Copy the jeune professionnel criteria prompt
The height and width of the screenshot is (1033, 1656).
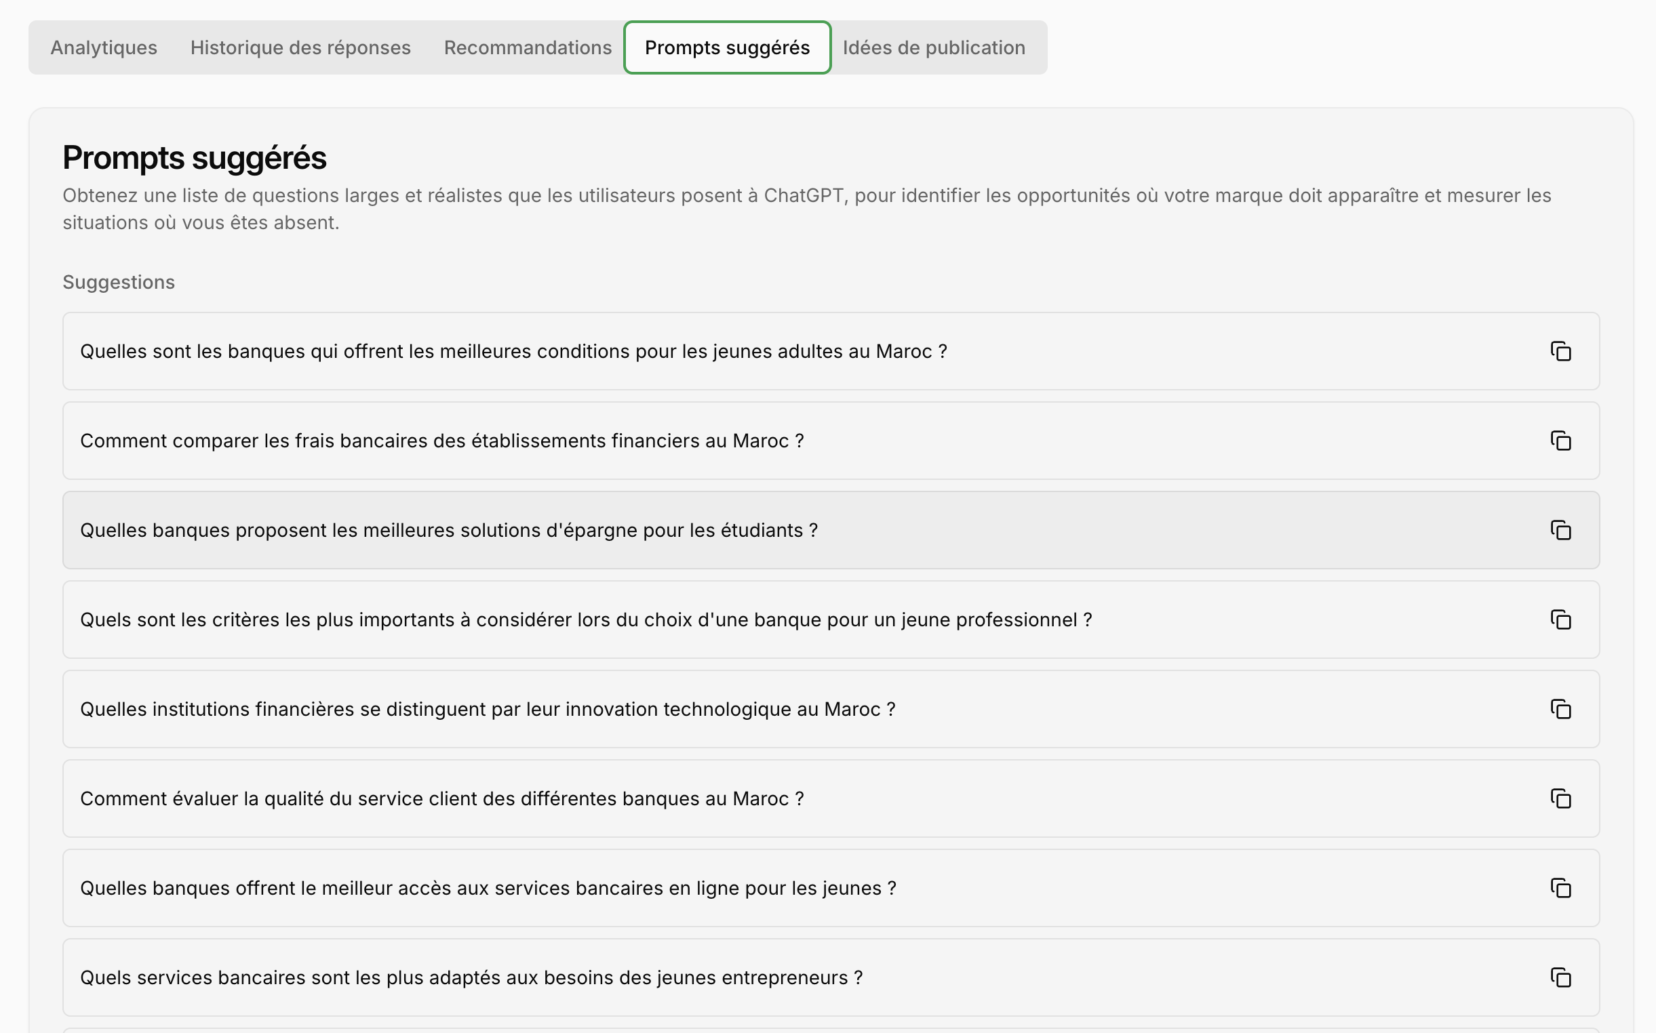point(1560,620)
